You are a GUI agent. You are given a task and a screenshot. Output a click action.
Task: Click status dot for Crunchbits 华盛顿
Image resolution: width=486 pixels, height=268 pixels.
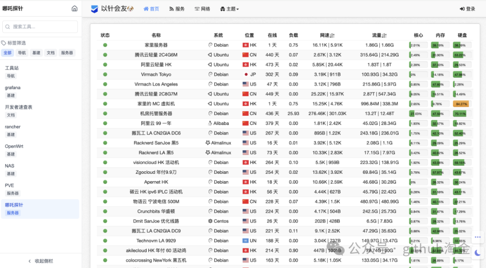pos(105,211)
